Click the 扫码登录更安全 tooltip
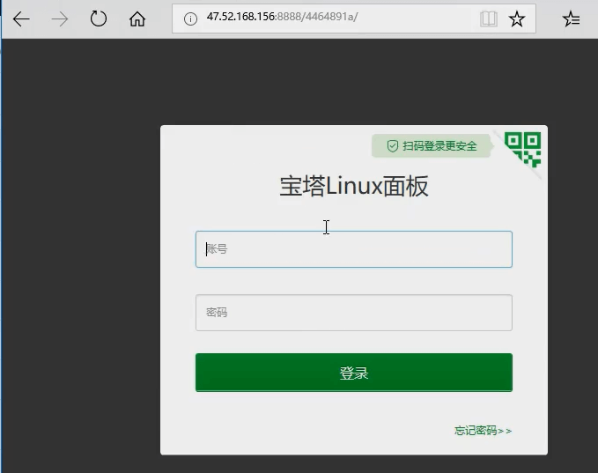 coord(432,145)
